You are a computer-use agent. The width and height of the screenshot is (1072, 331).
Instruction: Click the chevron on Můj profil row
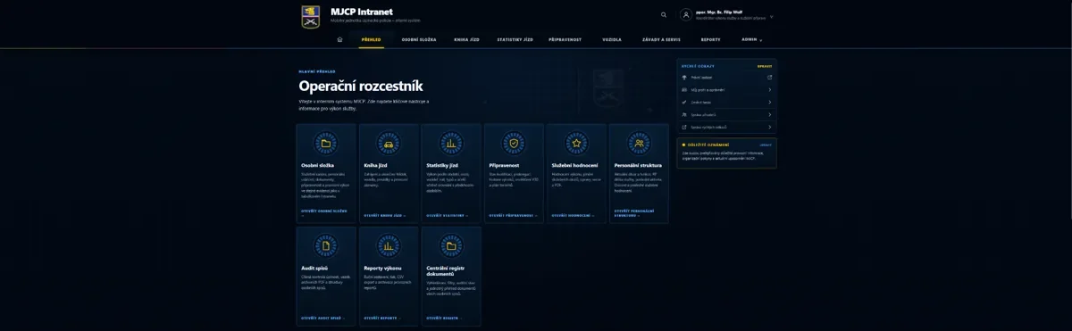click(x=769, y=89)
